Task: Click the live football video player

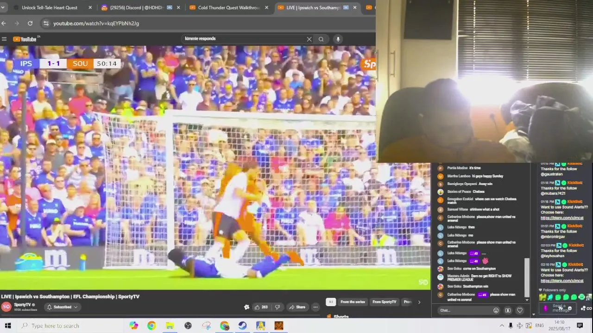Action: (215, 167)
